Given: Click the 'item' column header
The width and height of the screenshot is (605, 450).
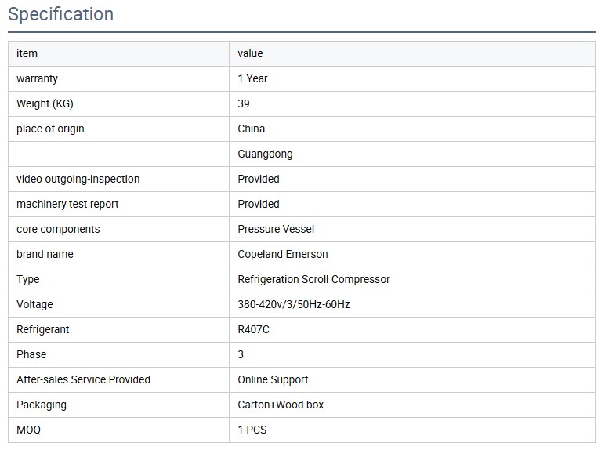Looking at the screenshot, I should 27,53.
